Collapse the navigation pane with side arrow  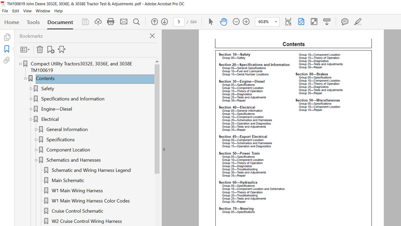(164, 149)
